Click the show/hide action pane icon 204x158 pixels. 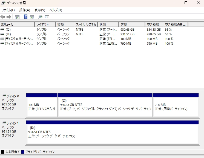click(32, 17)
